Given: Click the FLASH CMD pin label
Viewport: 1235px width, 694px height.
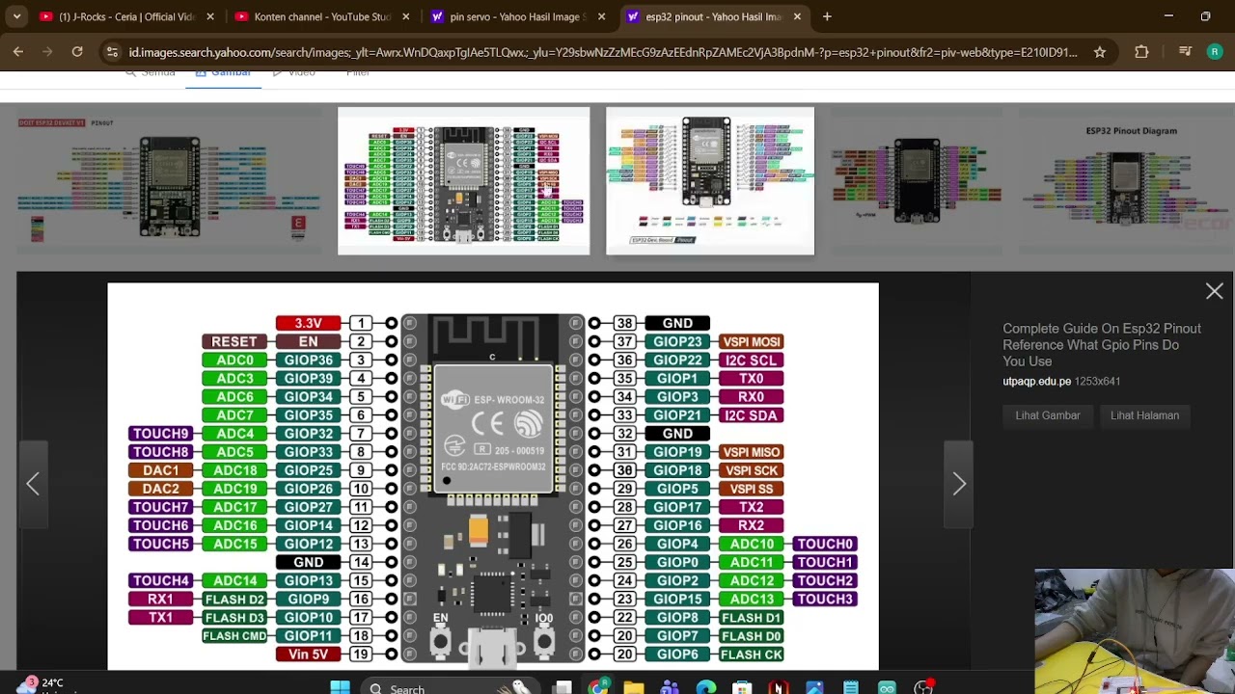Looking at the screenshot, I should (234, 636).
